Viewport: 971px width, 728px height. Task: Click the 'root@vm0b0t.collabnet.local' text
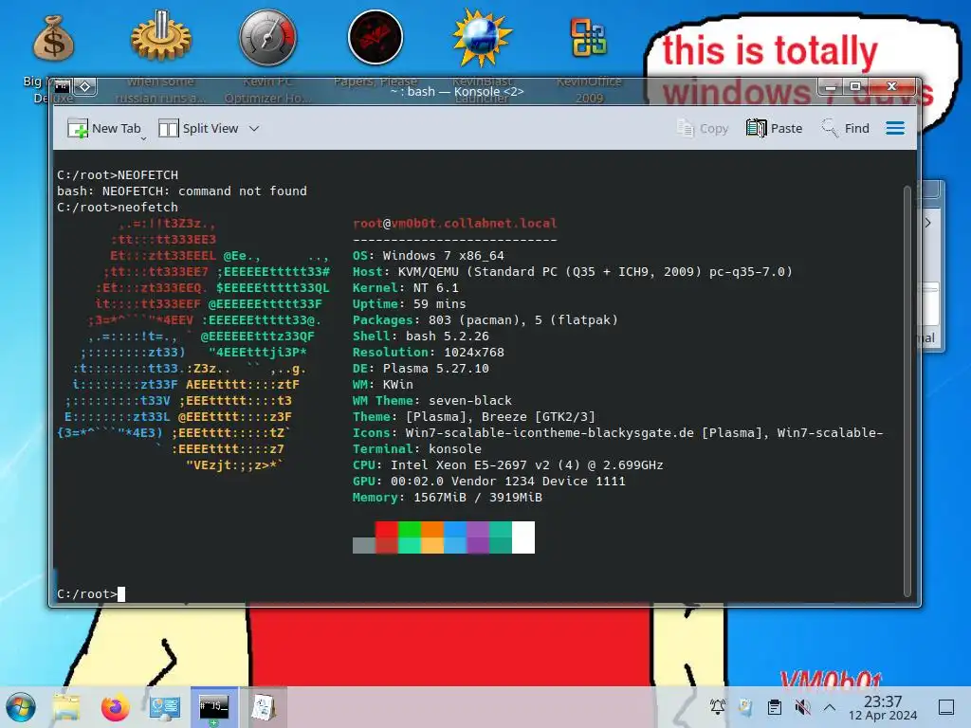point(454,224)
